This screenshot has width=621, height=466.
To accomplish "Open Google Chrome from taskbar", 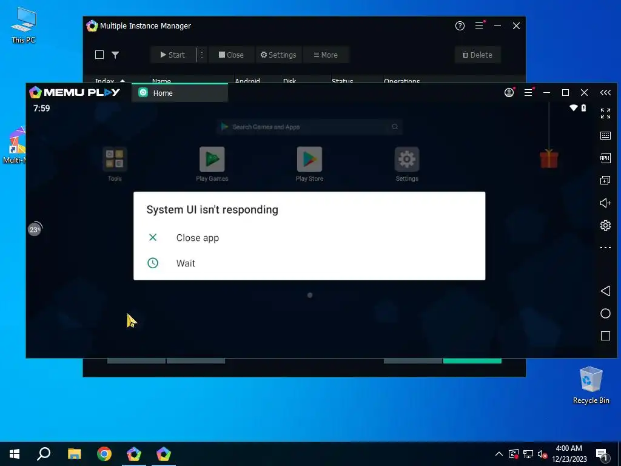I will coord(104,454).
